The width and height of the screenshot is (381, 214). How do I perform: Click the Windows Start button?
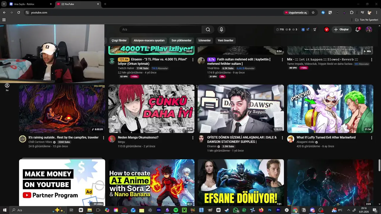[x=4, y=210]
